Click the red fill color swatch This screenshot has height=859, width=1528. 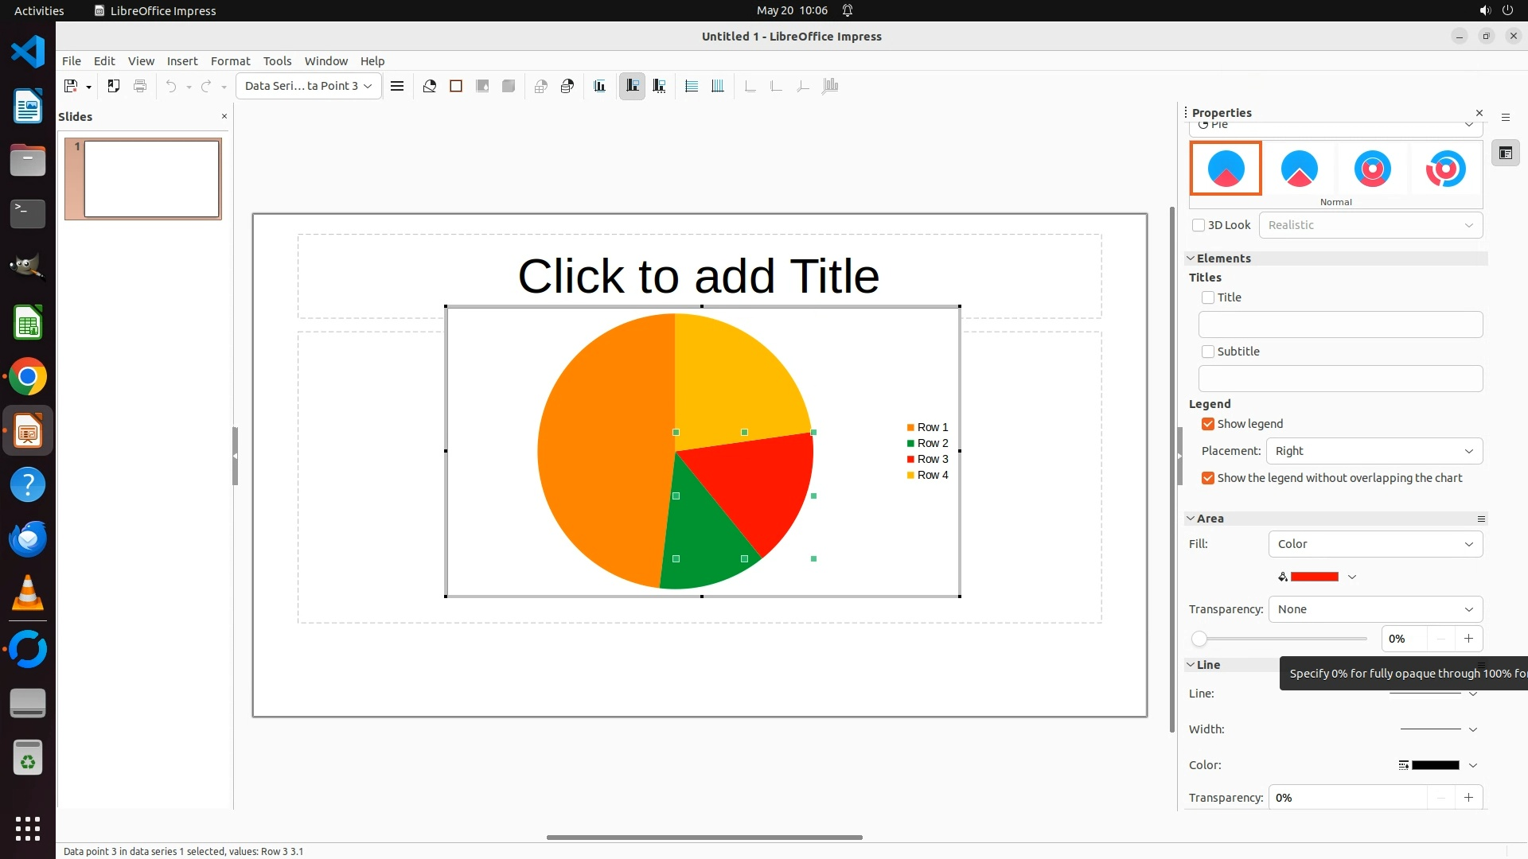[x=1314, y=577]
